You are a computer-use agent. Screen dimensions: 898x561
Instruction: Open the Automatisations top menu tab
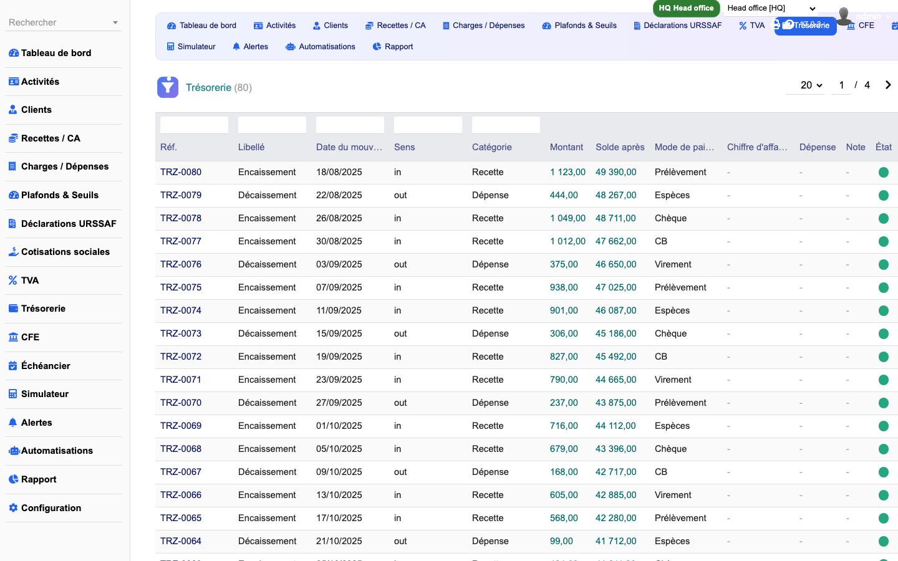[321, 47]
